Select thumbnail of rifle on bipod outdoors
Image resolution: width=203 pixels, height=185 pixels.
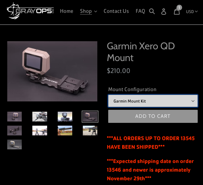point(90,131)
